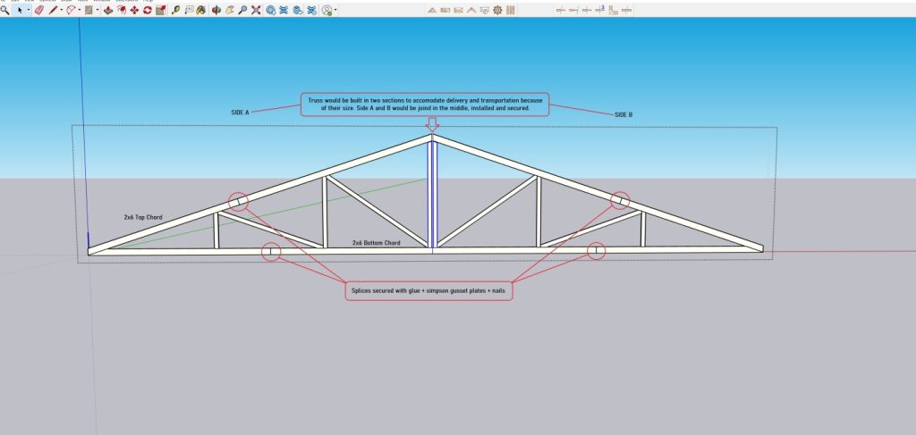The image size is (916, 435).
Task: Expand the user account dropdown arrow
Action: 335,10
